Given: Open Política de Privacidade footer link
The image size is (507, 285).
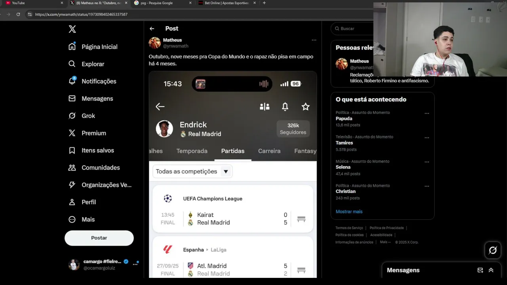Looking at the screenshot, I should point(387,228).
